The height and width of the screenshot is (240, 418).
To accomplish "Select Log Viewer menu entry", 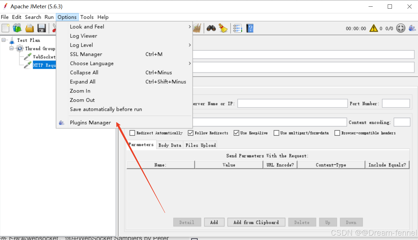I will pos(124,36).
